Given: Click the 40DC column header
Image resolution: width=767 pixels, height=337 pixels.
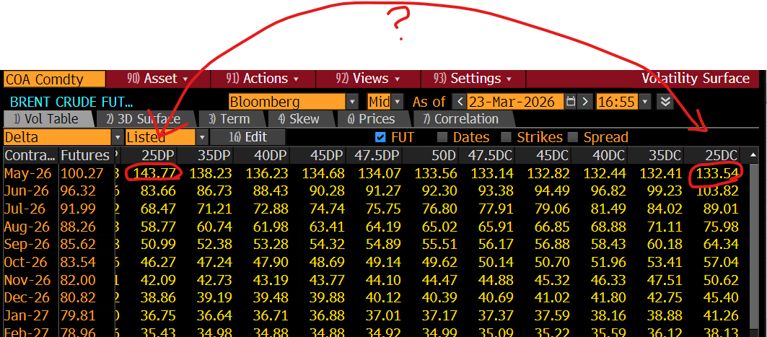Looking at the screenshot, I should pos(599,156).
